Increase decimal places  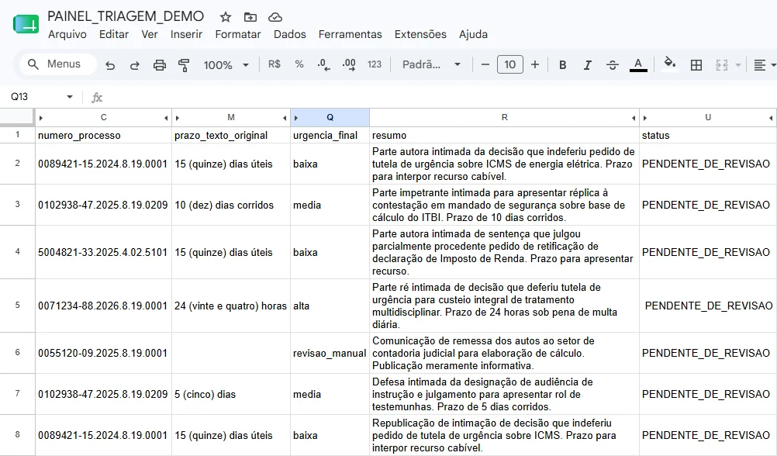(349, 64)
